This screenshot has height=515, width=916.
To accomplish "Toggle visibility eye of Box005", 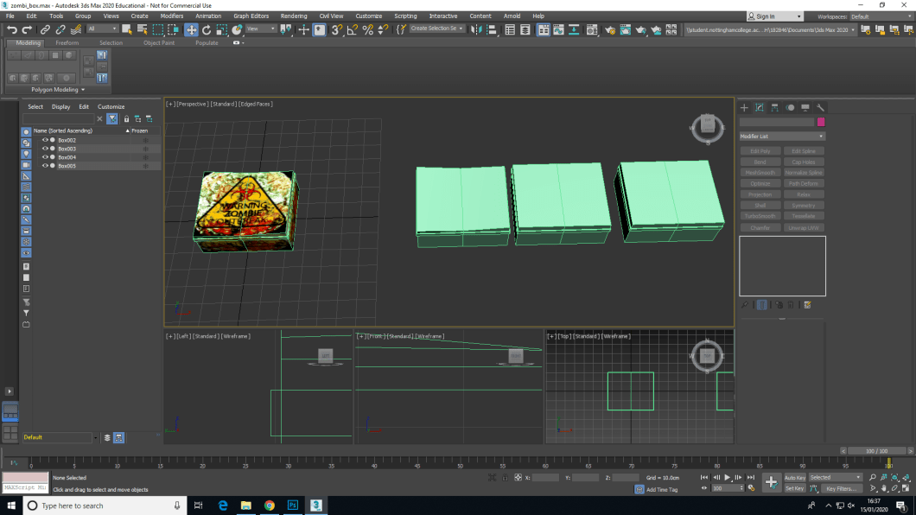I will pos(45,166).
